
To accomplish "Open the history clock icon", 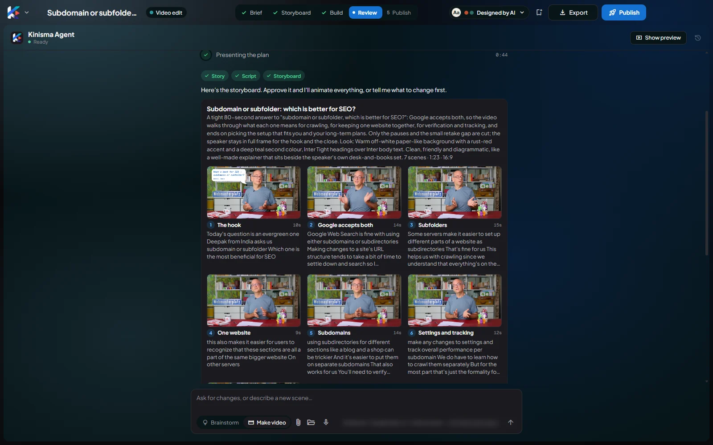I will pos(698,38).
